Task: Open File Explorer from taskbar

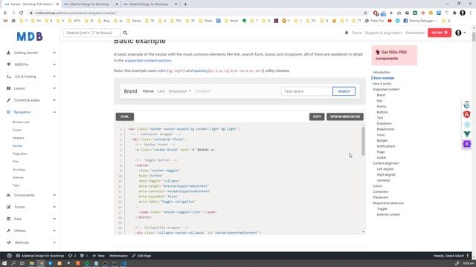Action: click(x=31, y=263)
